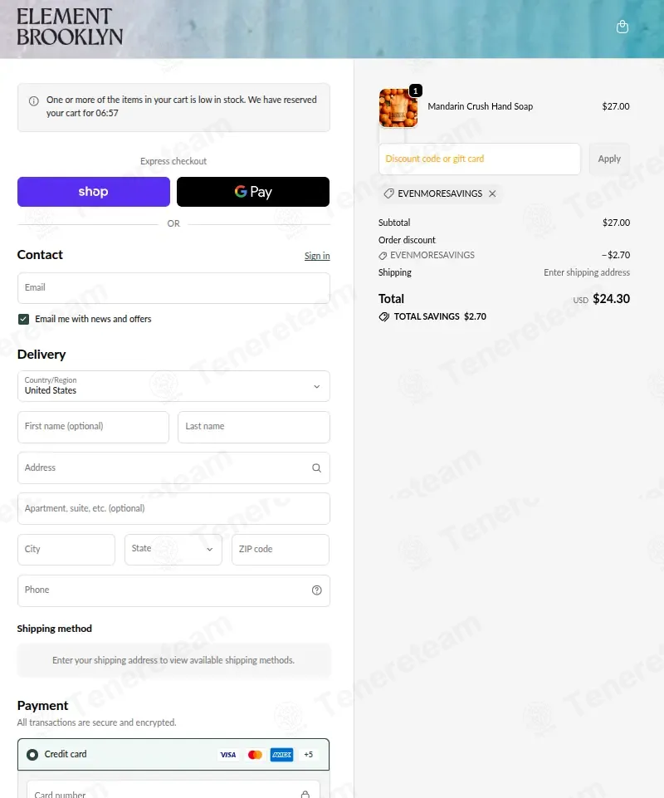The image size is (664, 798).
Task: Click the Mastercard icon
Action: 255,755
